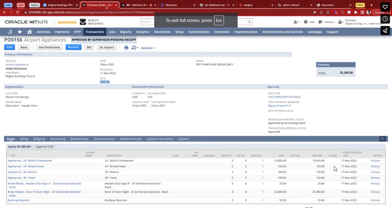Viewport: 392px width, 208px height.
Task: Open the Transactions menu
Action: (95, 32)
